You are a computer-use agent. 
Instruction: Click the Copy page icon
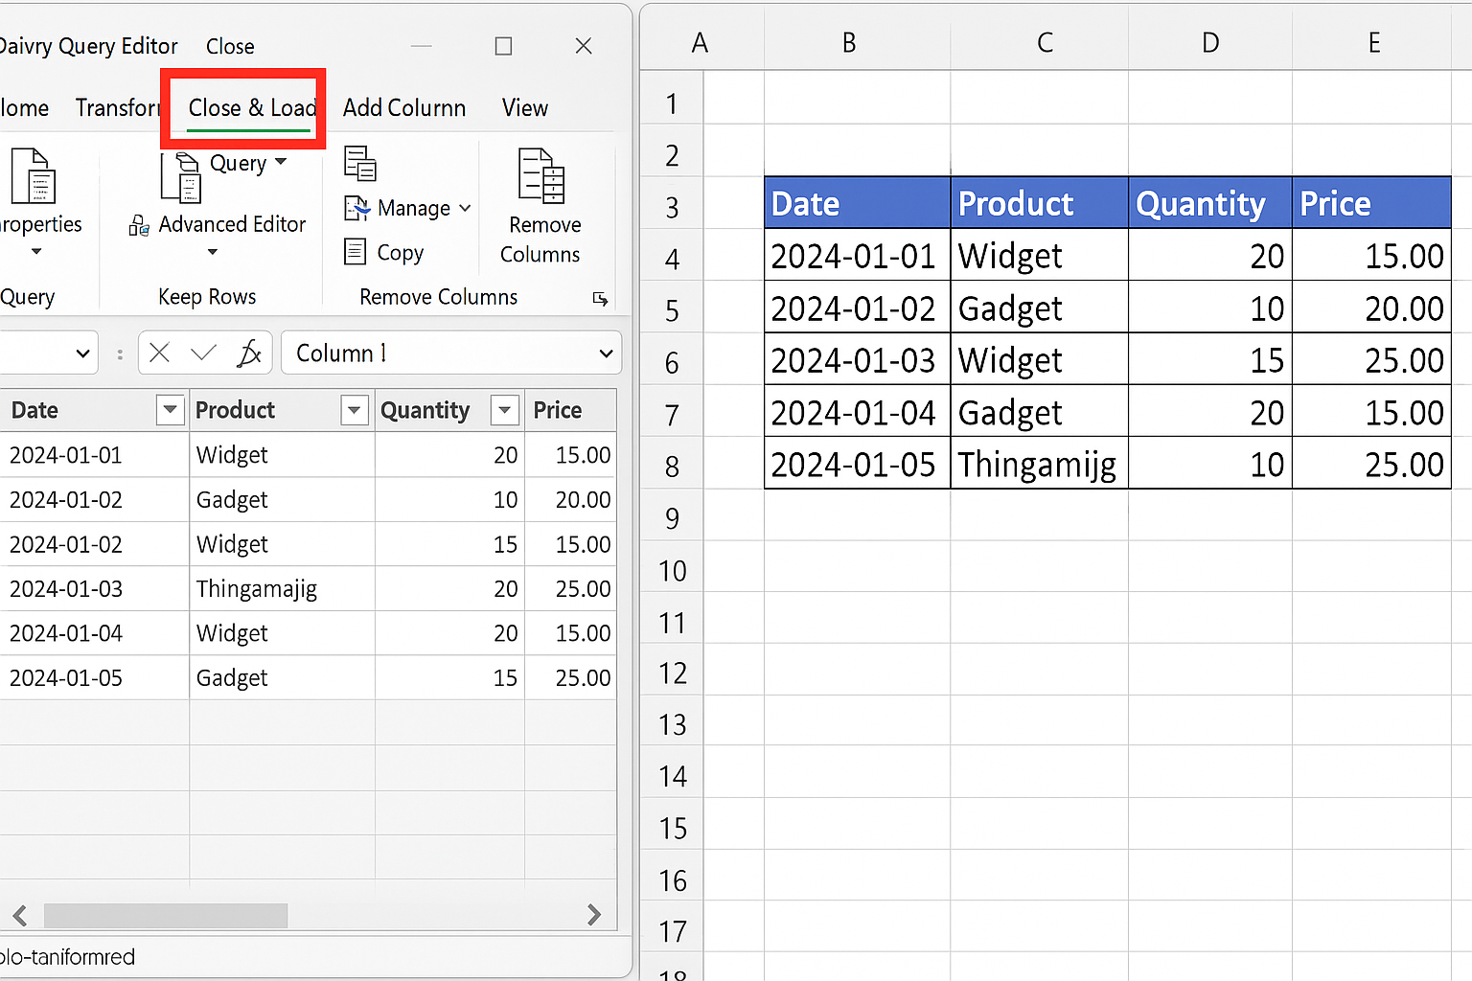click(356, 252)
